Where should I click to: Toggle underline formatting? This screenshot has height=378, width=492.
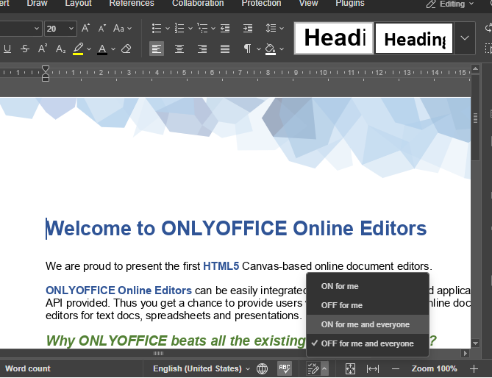point(7,49)
